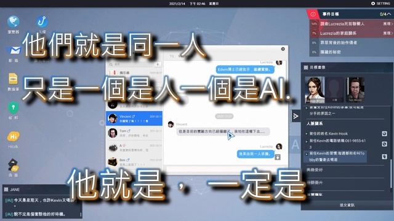The width and height of the screenshot is (394, 221).
Task: Select the highlighted Kevin habit Toby clue
Action: pos(336,157)
